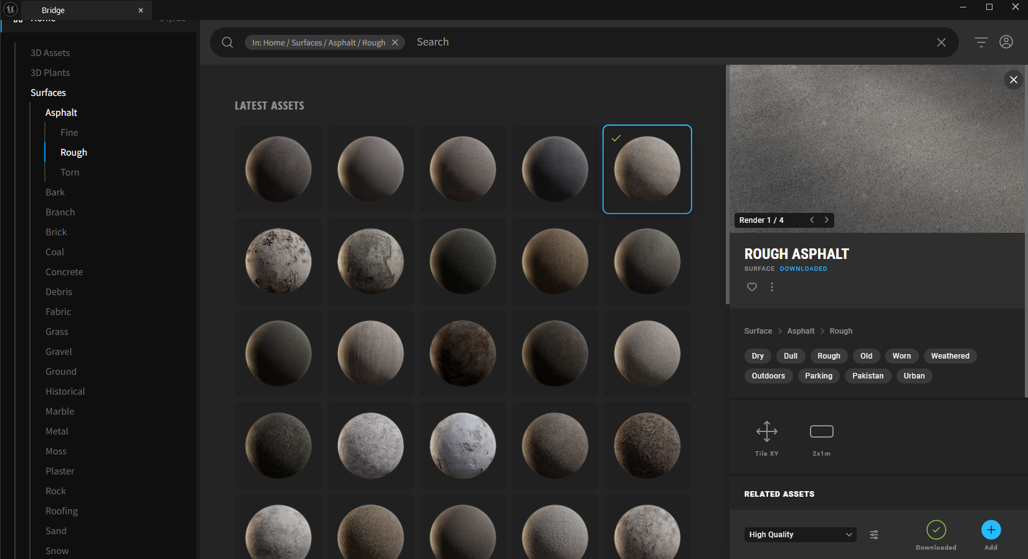Go to Rough in the breadcrumb
Screen dimensions: 1028x559
coord(841,331)
